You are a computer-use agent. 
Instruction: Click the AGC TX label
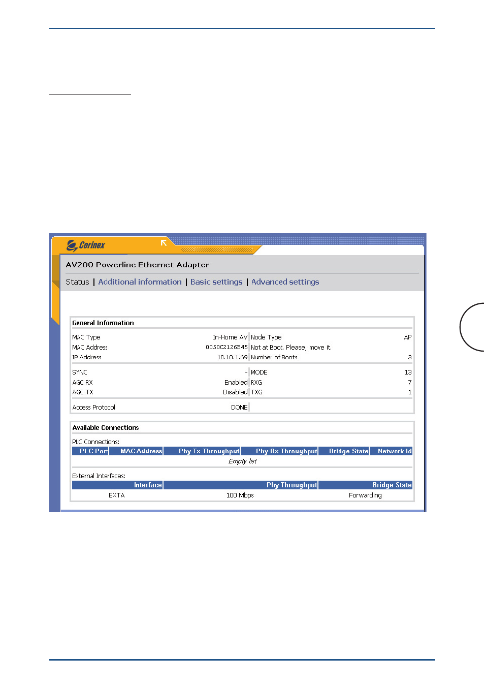coord(83,392)
